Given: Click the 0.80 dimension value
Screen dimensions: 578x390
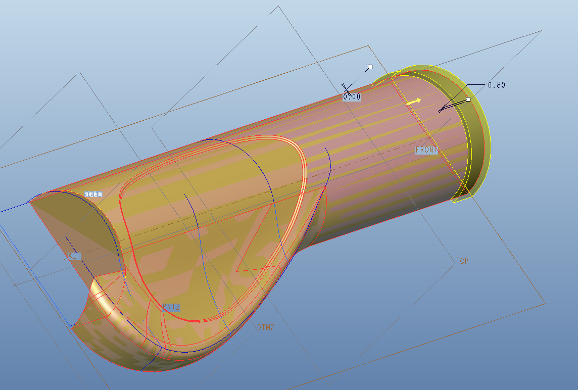Looking at the screenshot, I should coord(497,85).
